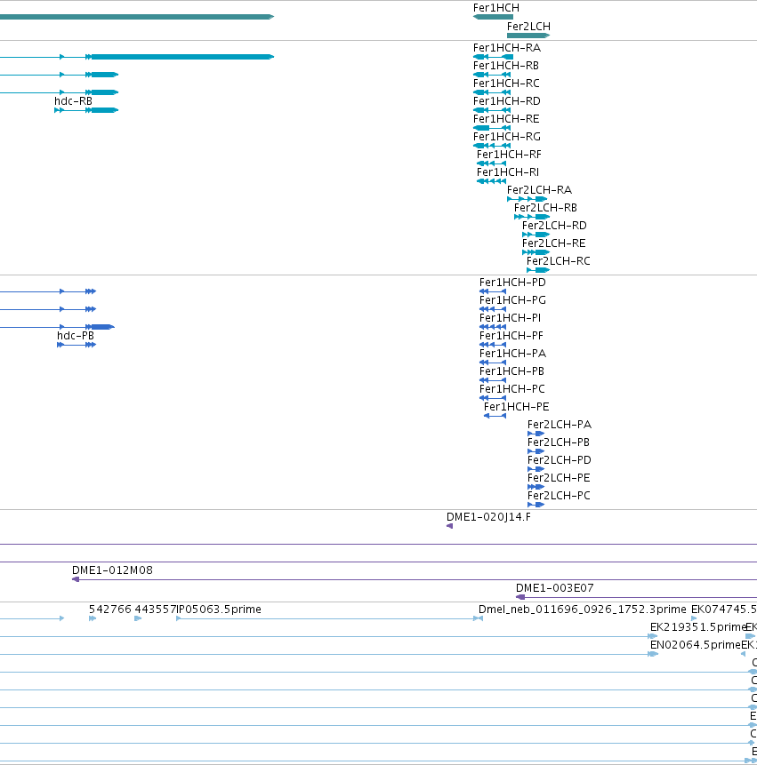Select Fer1HCH-RC transcript glyph
Image resolution: width=757 pixels, height=765 pixels.
(x=492, y=92)
